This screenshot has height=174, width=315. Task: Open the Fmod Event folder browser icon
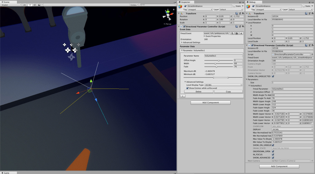237,33
